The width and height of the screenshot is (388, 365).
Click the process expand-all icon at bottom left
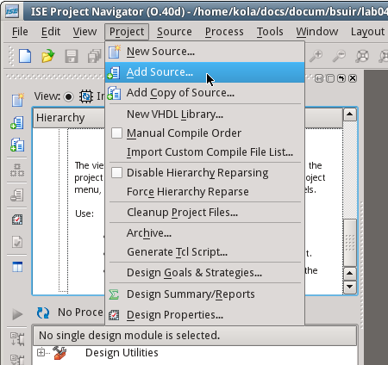[x=17, y=338]
